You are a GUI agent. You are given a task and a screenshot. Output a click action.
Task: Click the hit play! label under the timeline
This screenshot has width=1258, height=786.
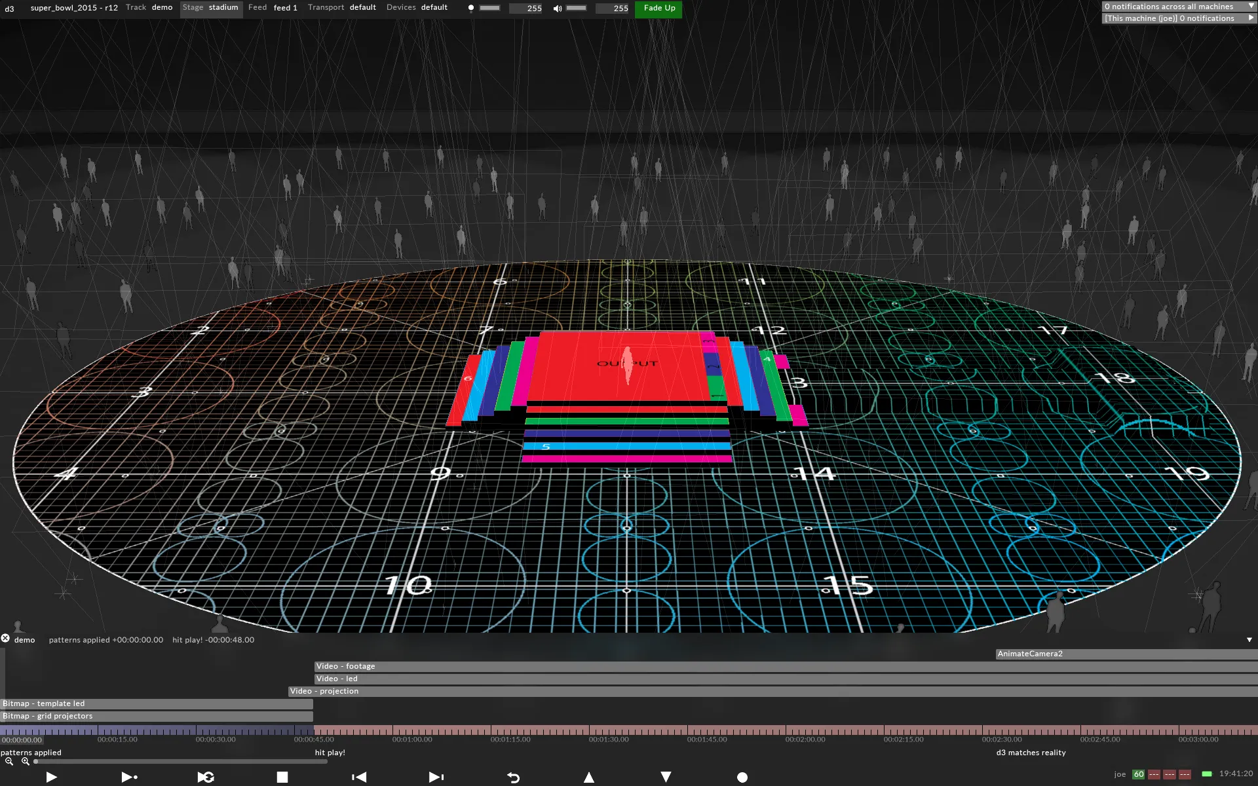click(330, 752)
